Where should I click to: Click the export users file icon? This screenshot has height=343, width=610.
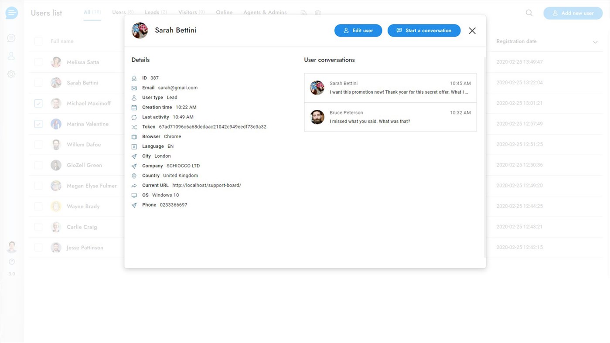pyautogui.click(x=303, y=13)
